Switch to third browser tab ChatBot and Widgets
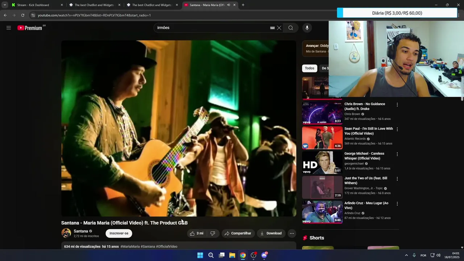 152,5
